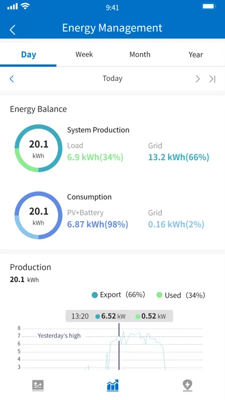Tap the Wi-Fi status icon
The height and width of the screenshot is (400, 225).
25,6
